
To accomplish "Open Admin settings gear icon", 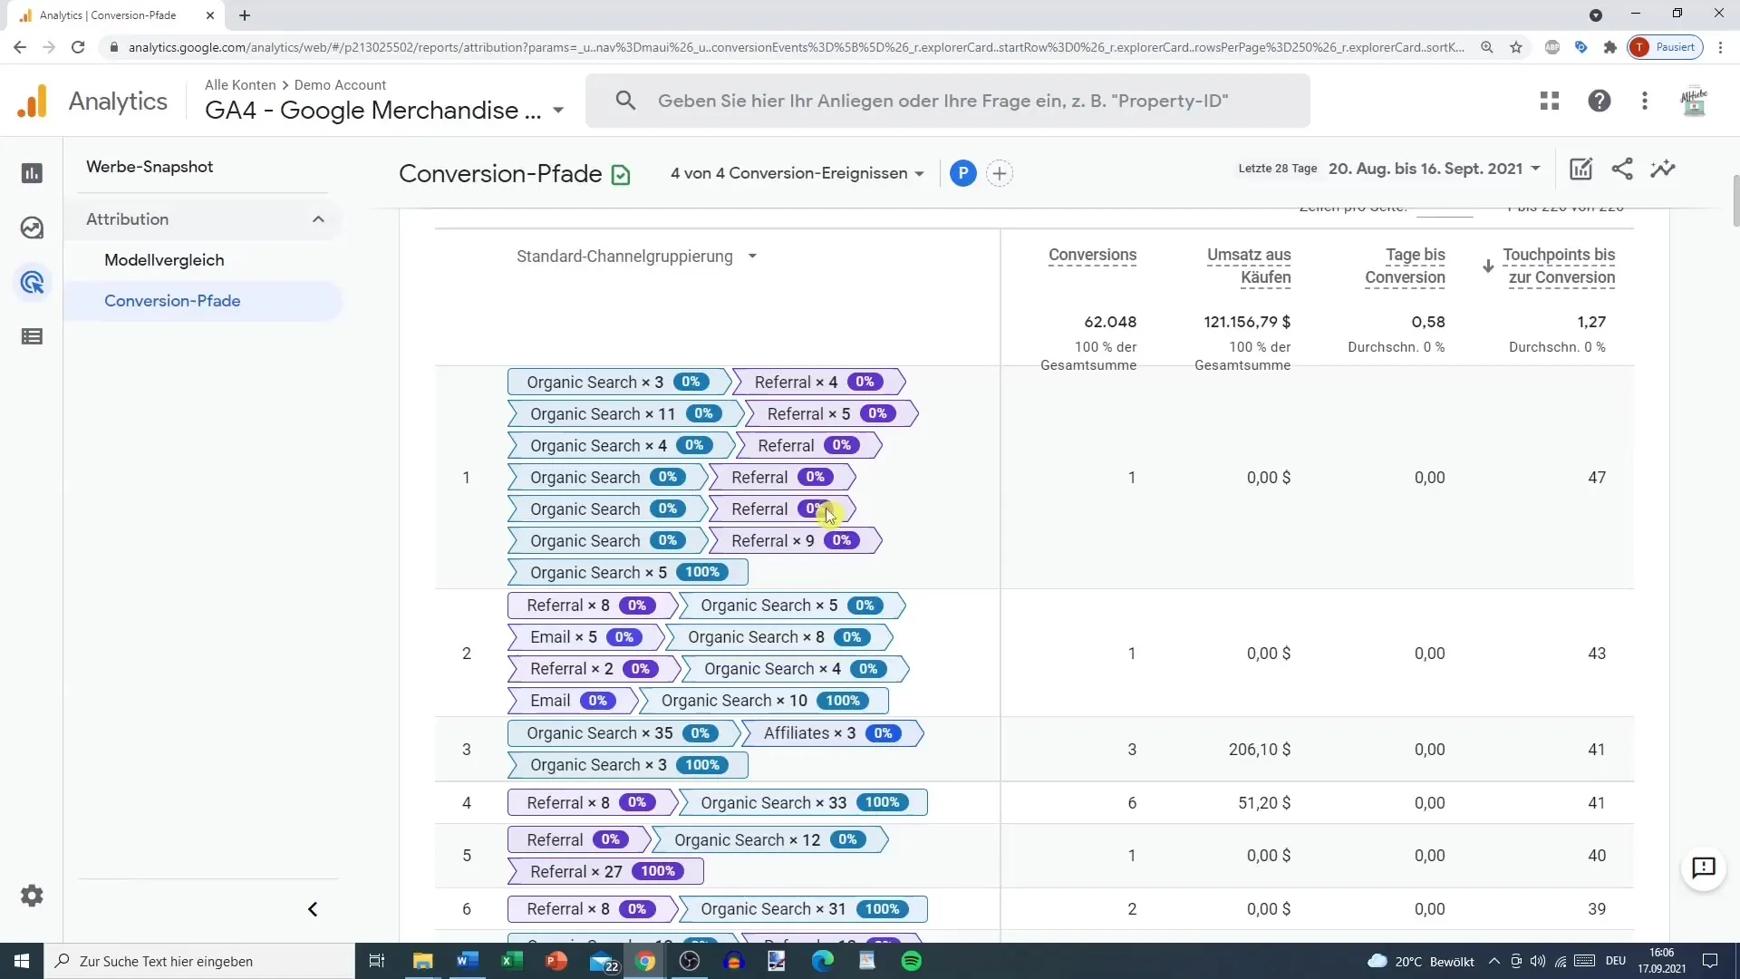I will (32, 896).
